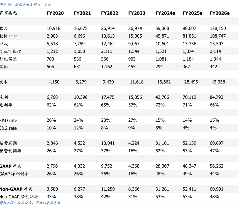241x209 pixels.
Task: Select cost value -11,618 under FY2023
Action: click(136, 82)
